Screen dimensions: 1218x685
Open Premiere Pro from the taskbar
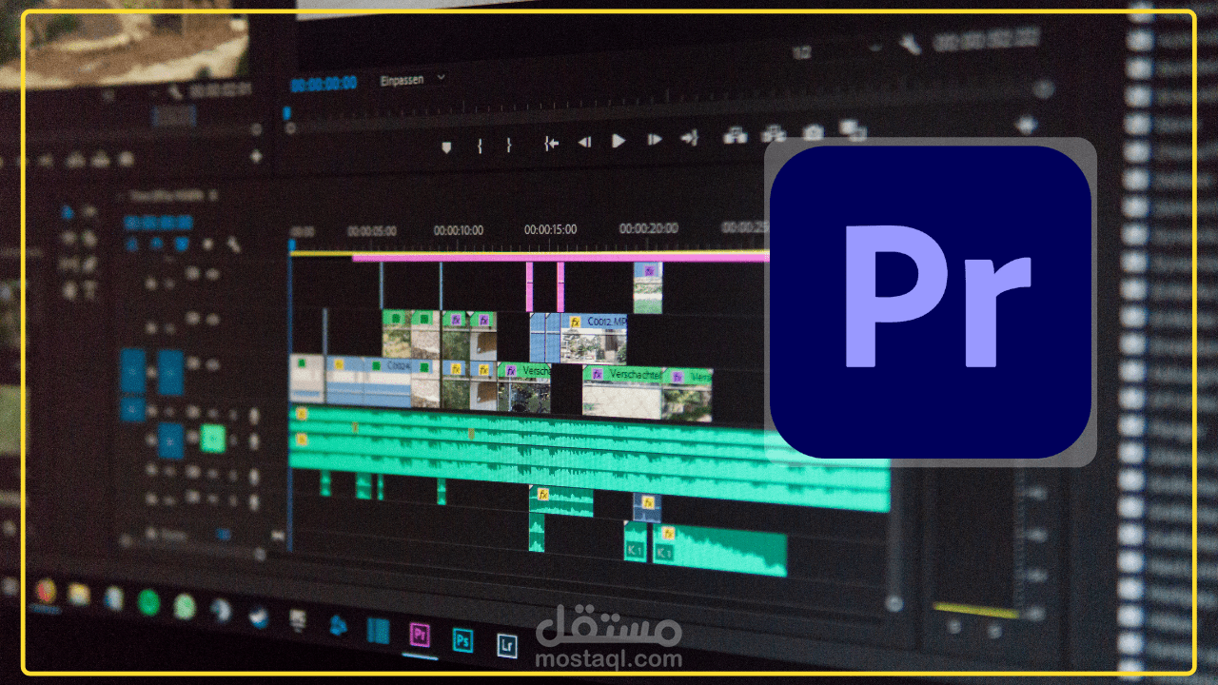pyautogui.click(x=420, y=635)
